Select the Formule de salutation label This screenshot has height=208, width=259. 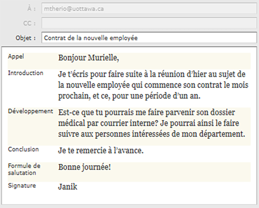pos(24,169)
